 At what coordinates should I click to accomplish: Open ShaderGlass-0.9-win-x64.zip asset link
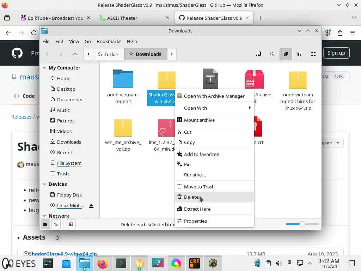tap(63, 254)
